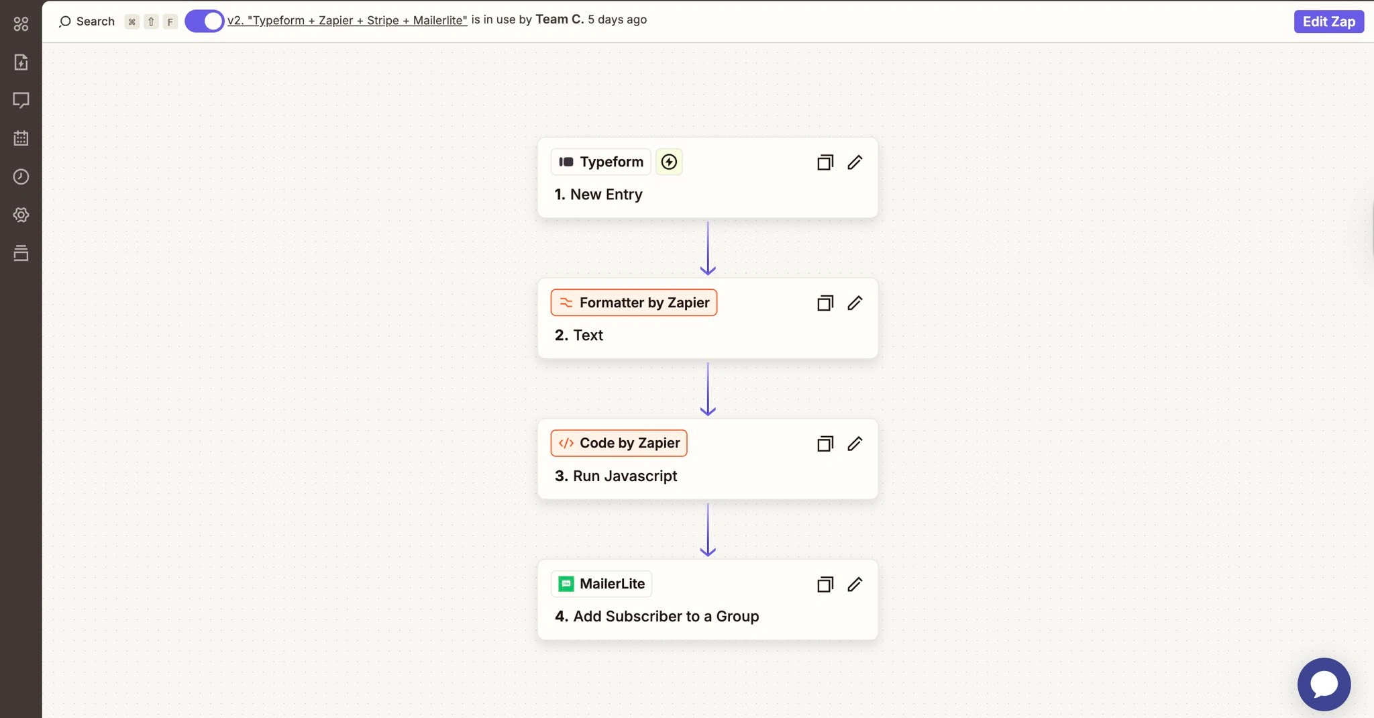Disable the Zap using the toggle
Image resolution: width=1374 pixels, height=718 pixels.
(x=204, y=21)
